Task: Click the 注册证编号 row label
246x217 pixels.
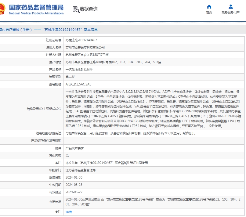Action: (53, 40)
